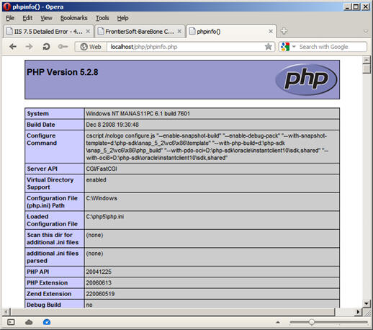Expand the zoom options arrow beside the slider

[278, 322]
